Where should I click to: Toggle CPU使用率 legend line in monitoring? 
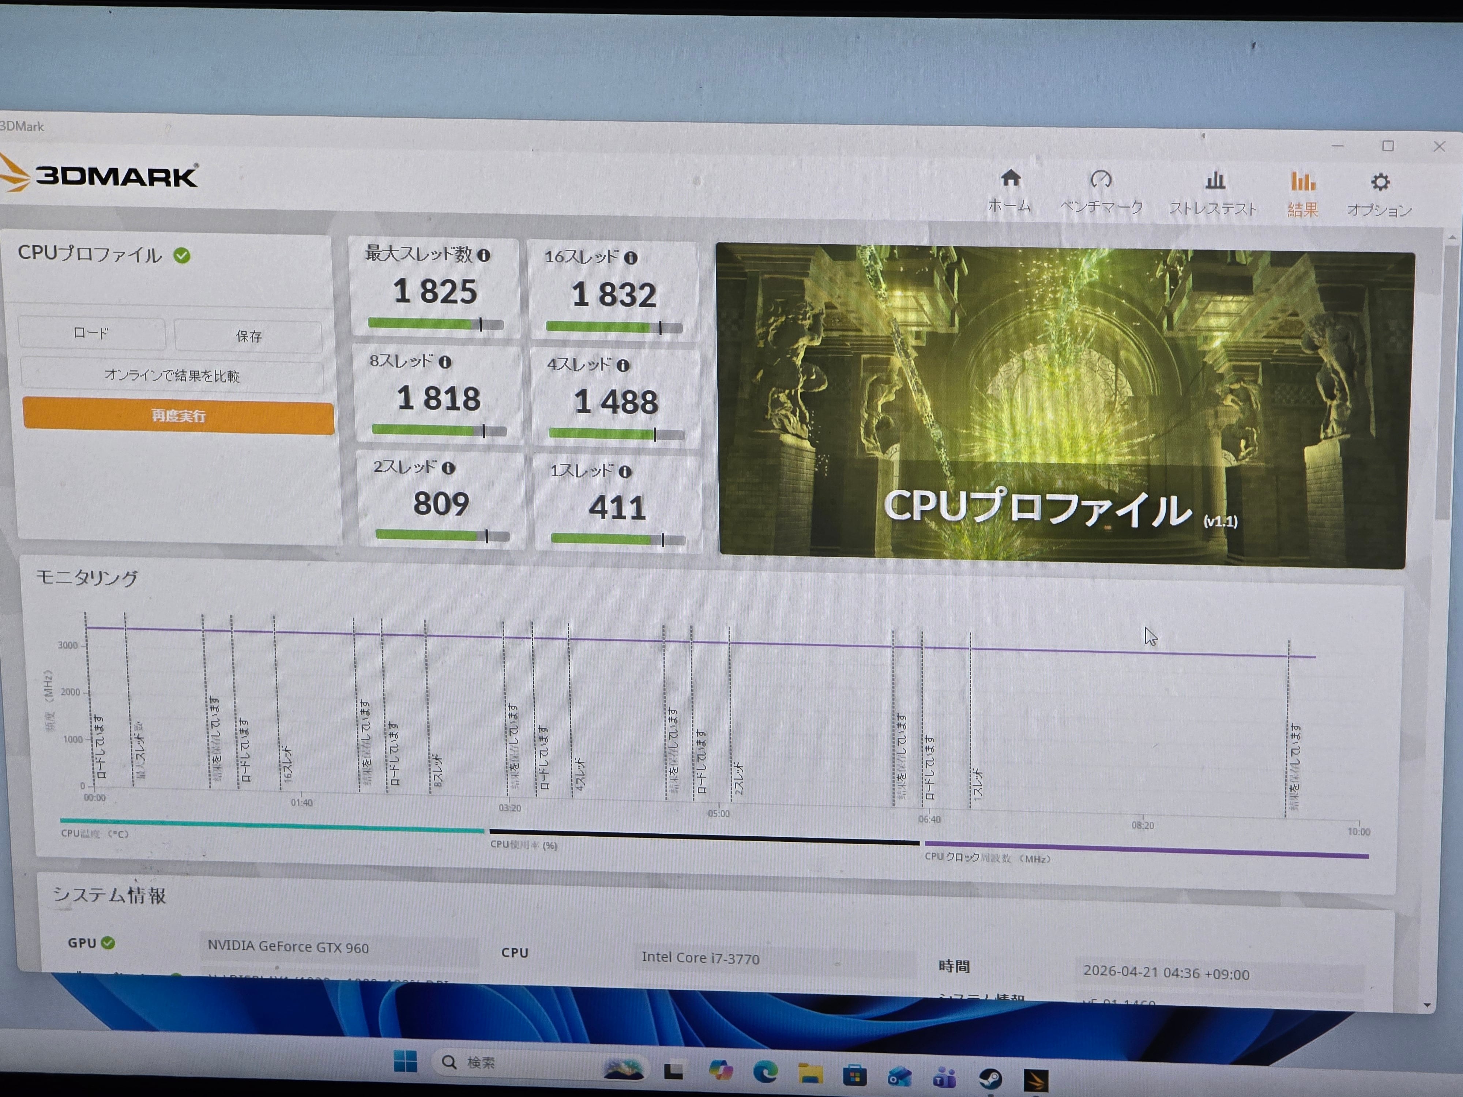704,838
